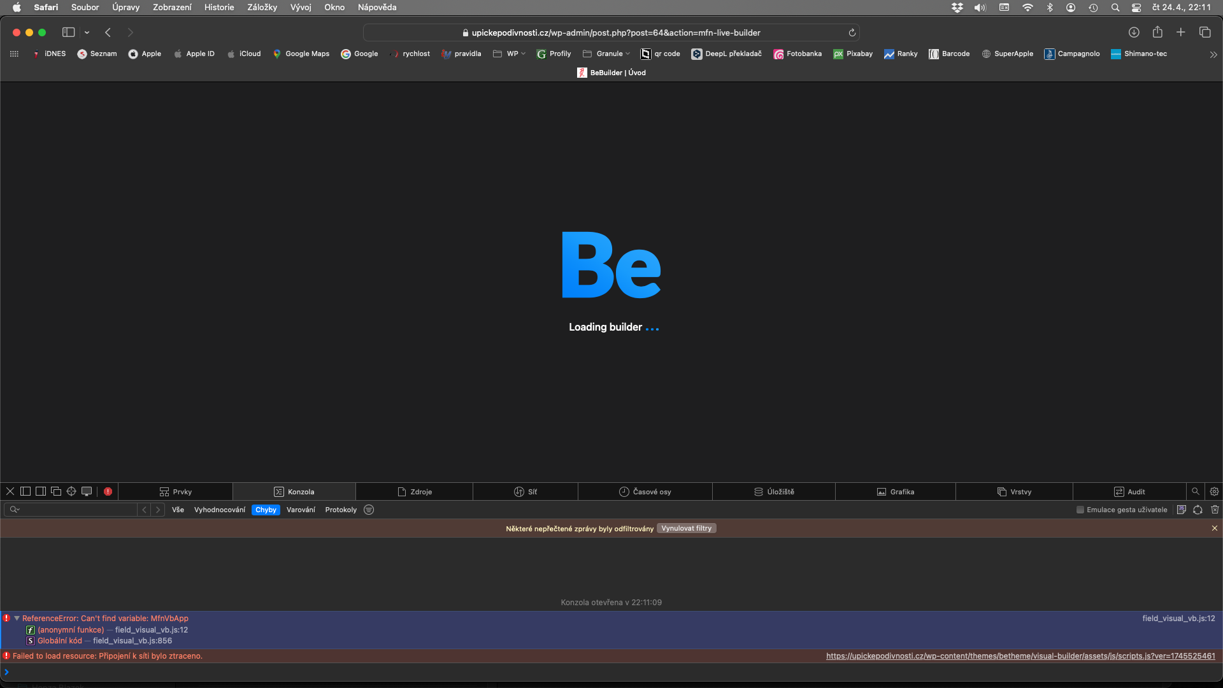Enable Emulace gesta uživatele checkbox
The width and height of the screenshot is (1223, 688).
[x=1080, y=510]
